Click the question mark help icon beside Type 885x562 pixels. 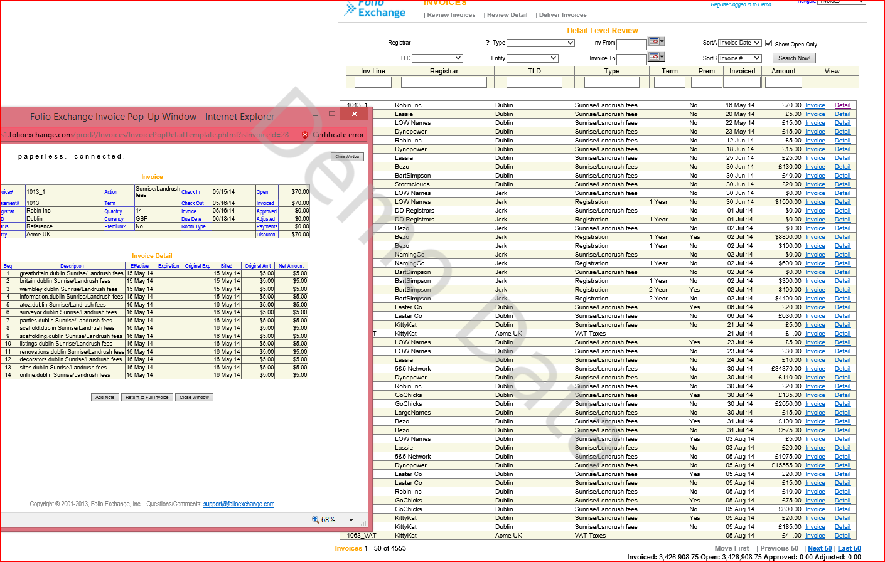[x=487, y=43]
